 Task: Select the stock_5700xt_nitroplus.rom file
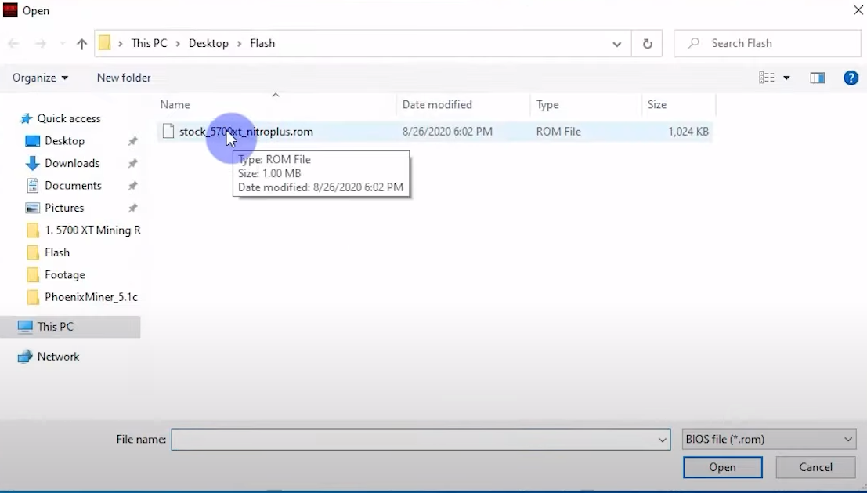pos(246,132)
